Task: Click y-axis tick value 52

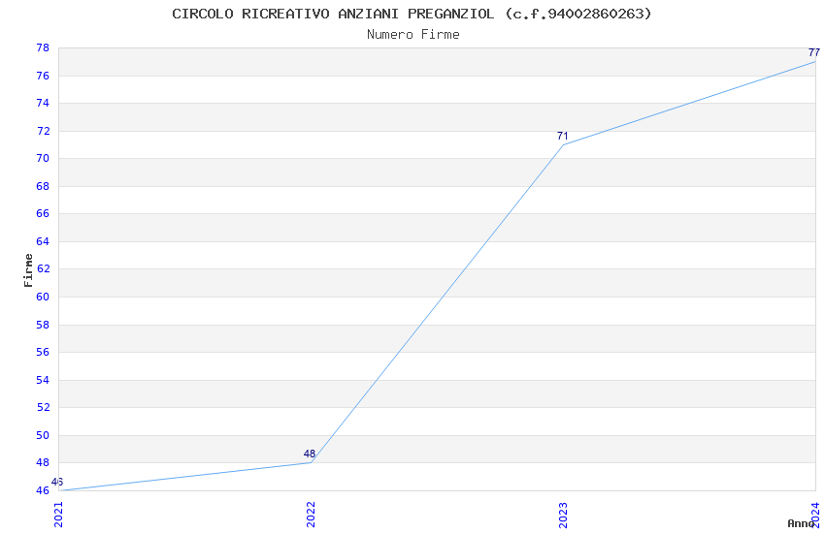Action: pyautogui.click(x=43, y=407)
